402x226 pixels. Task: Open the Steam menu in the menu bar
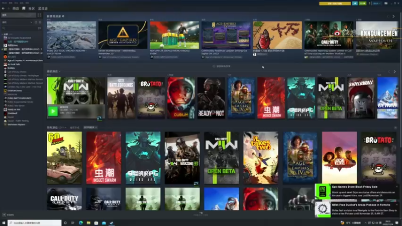click(5, 3)
